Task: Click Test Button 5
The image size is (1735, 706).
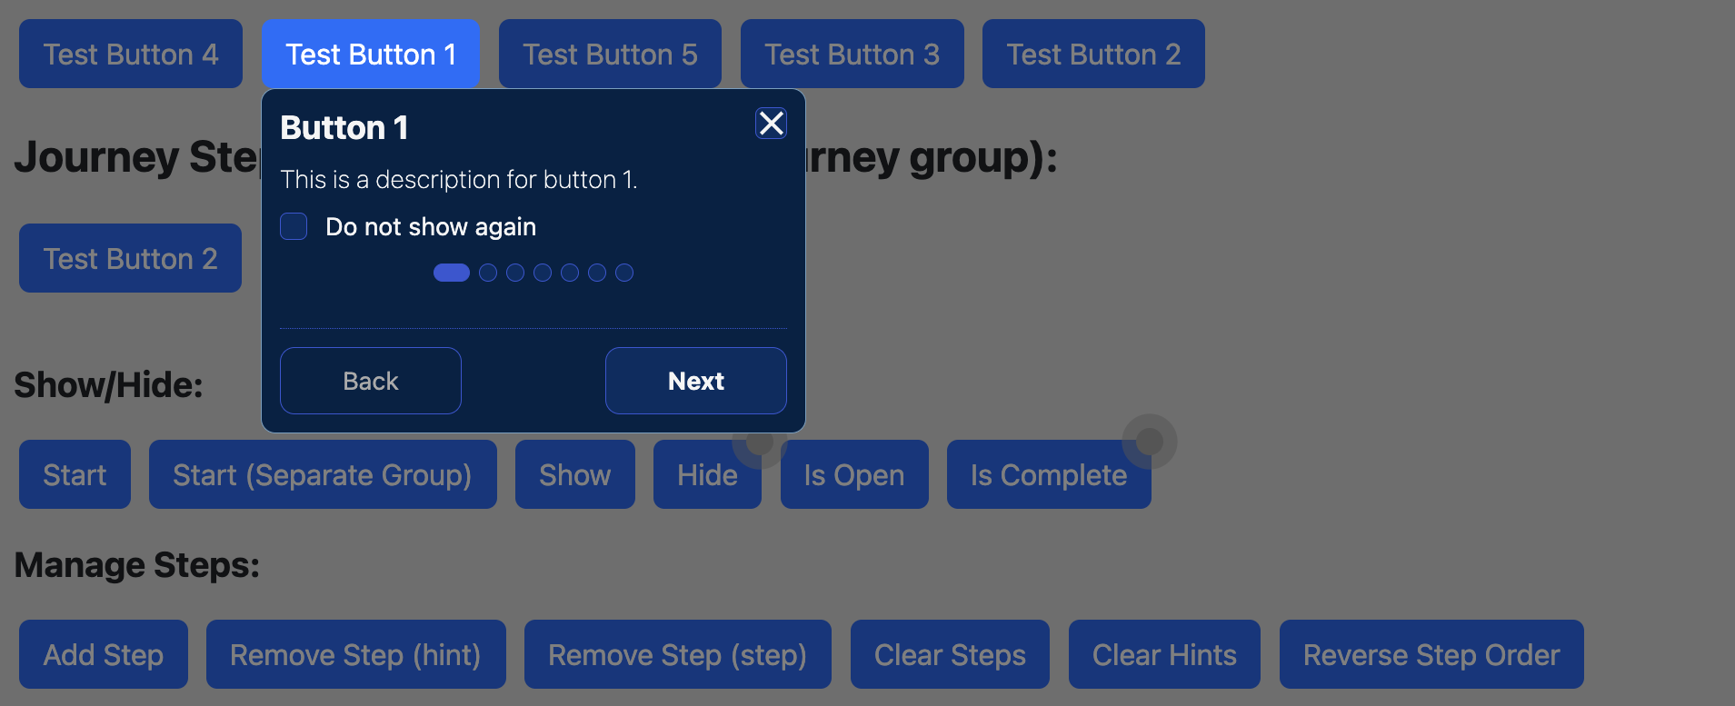Action: point(610,54)
